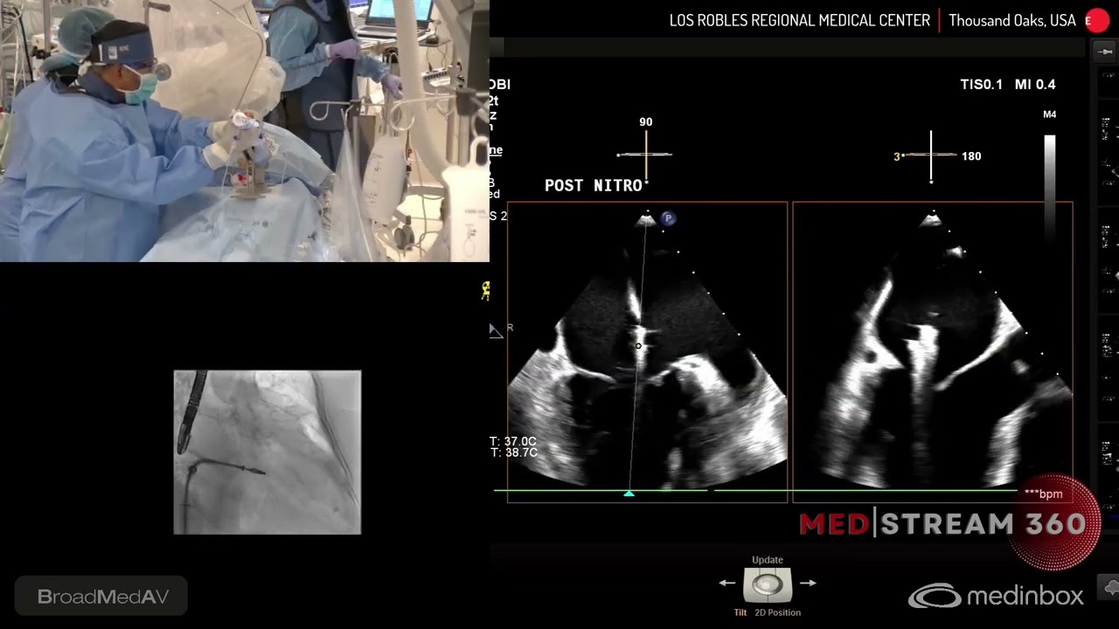1119x629 pixels.
Task: Click the medinbox logo
Action: (x=996, y=597)
